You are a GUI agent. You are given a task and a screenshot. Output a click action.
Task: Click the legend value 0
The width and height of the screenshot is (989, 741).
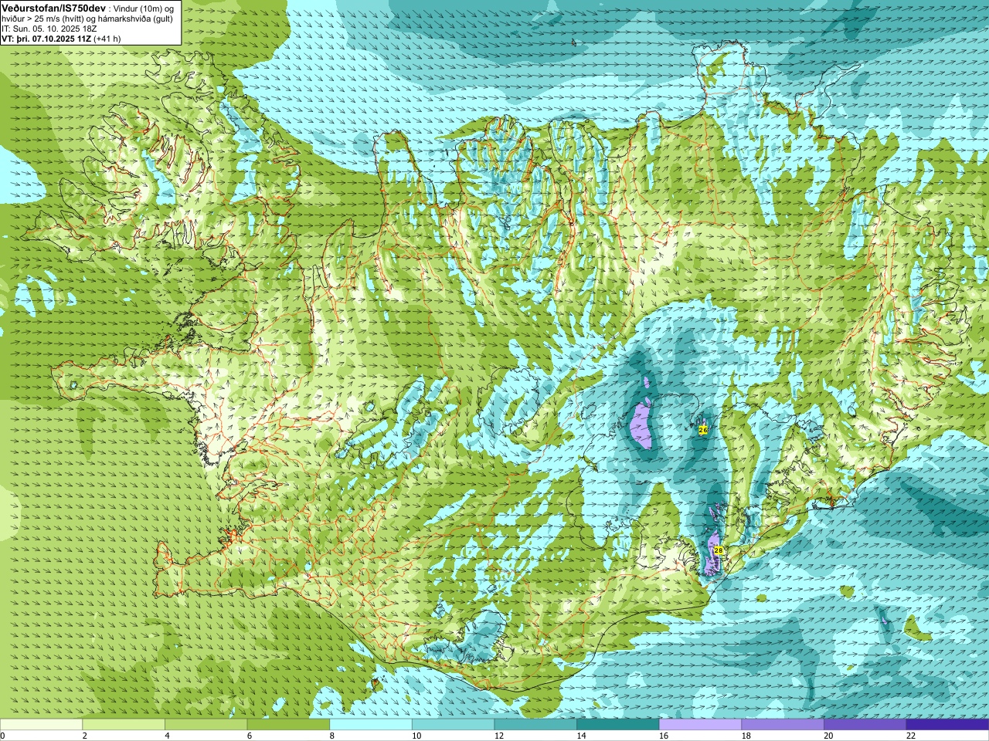2,736
